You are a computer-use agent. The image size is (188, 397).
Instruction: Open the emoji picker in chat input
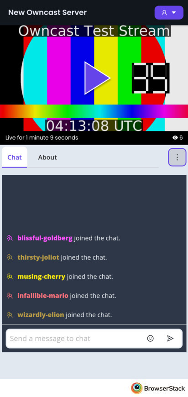pos(150,338)
